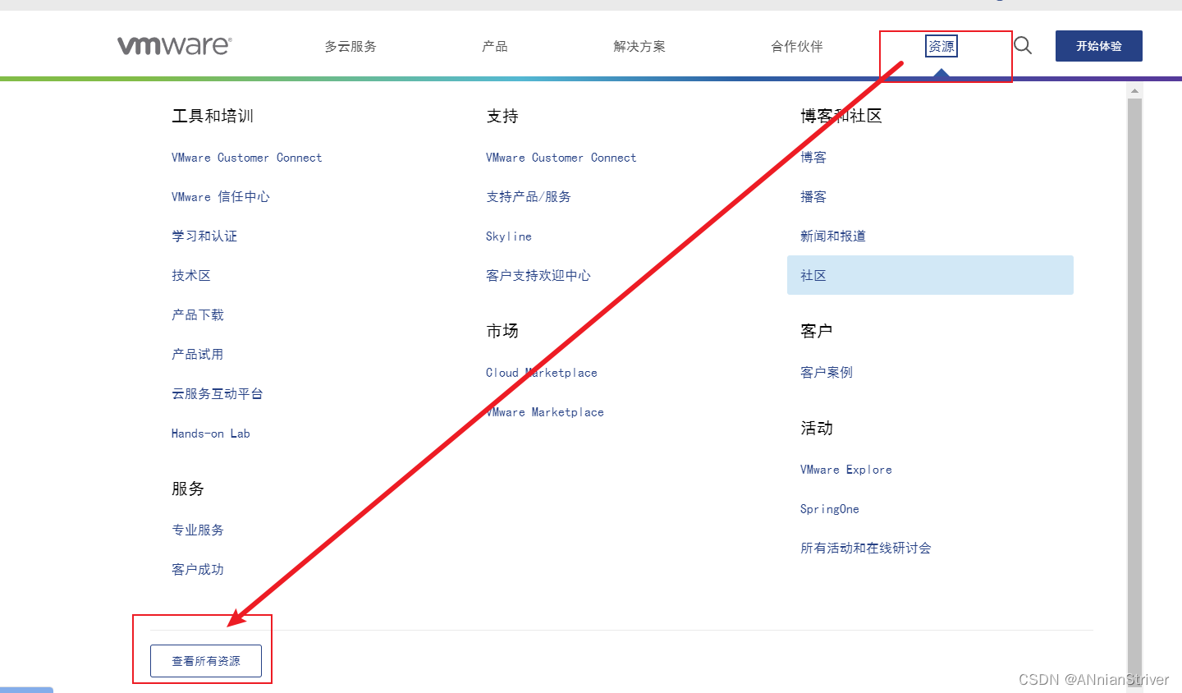Open the 播客 link
This screenshot has height=693, width=1182.
coord(813,197)
